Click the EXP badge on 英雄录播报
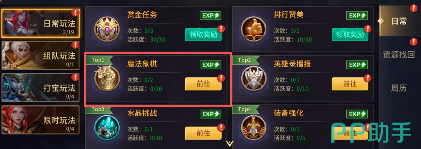This screenshot has width=421, height=149. pos(357,65)
